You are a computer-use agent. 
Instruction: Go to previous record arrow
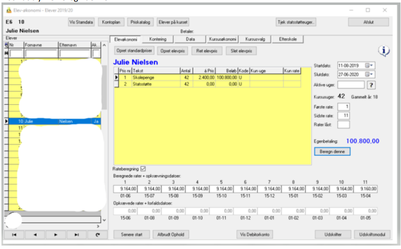[x=35, y=235]
